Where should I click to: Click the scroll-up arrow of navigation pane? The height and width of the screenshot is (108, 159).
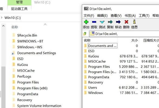(x=3, y=26)
